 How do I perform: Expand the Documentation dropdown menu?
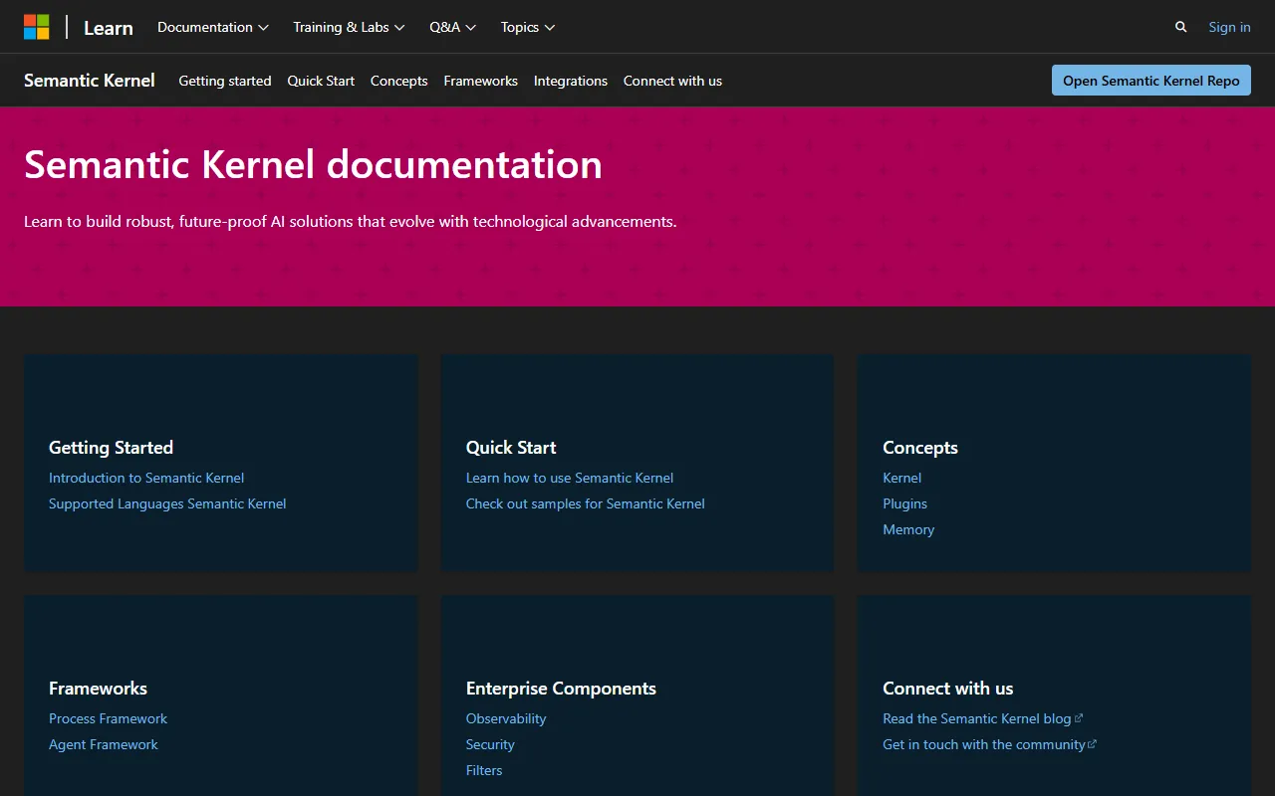click(x=212, y=27)
